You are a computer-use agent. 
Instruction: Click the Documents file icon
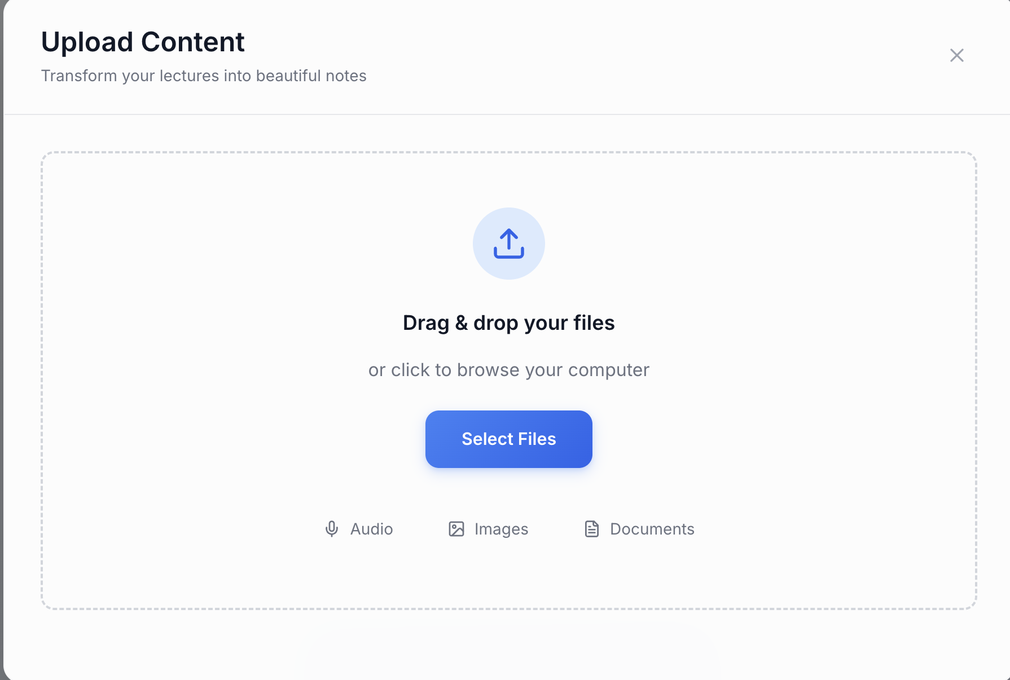(592, 529)
